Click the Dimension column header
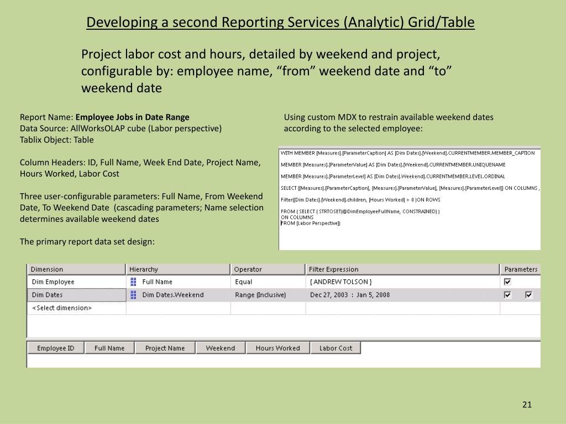This screenshot has height=424, width=566. tap(76, 269)
